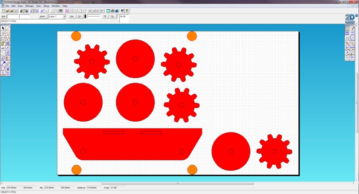359x194 pixels.
Task: Select the arrow Select tool
Action: click(x=3, y=28)
